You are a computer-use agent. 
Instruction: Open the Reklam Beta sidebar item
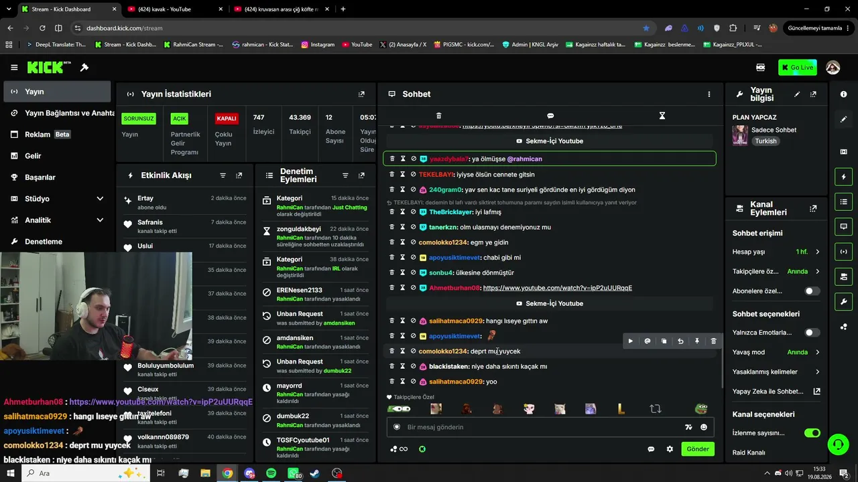[x=56, y=135]
